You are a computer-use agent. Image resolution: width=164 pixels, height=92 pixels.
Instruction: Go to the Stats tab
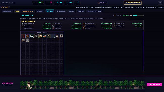(71, 11)
